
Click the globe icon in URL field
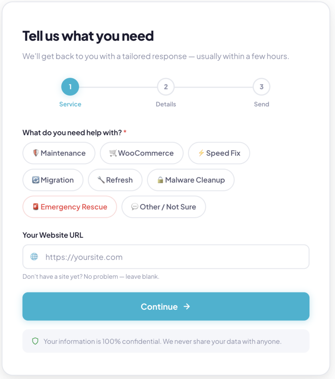tap(34, 257)
